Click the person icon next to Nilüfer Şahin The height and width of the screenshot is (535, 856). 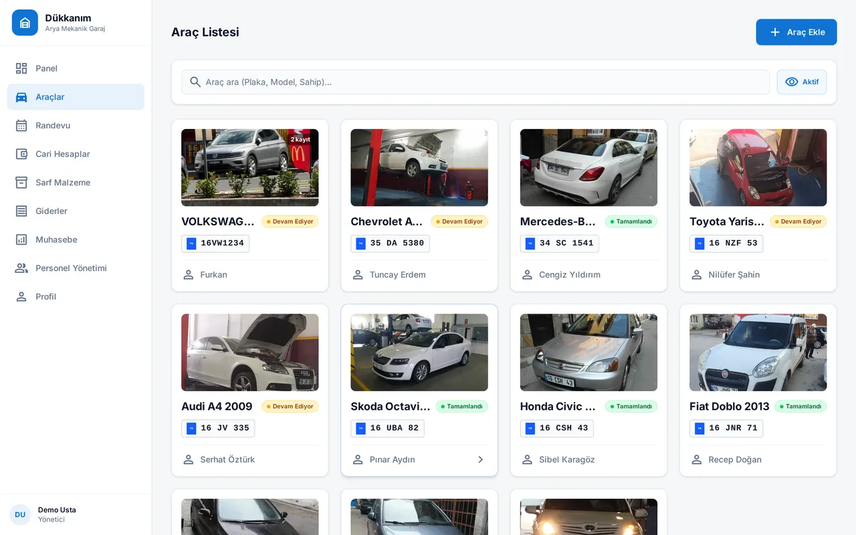click(x=696, y=275)
